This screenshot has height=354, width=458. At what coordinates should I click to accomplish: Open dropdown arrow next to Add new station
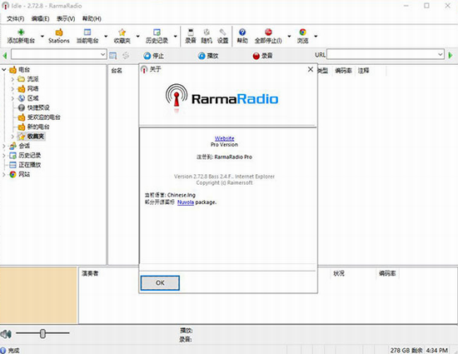tap(42, 36)
